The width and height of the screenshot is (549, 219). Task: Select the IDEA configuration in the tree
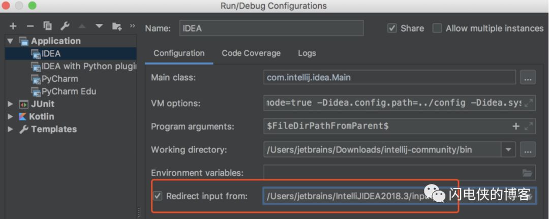(71, 53)
